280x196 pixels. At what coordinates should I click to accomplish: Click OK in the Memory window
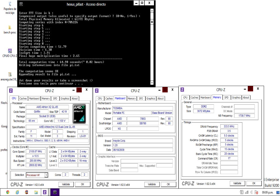tap(254, 183)
